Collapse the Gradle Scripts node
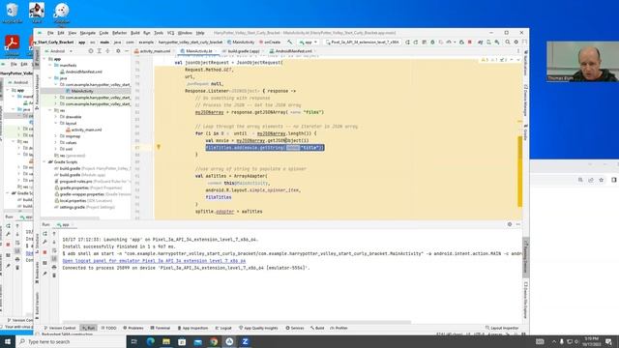Image resolution: width=619 pixels, height=348 pixels. [44, 161]
